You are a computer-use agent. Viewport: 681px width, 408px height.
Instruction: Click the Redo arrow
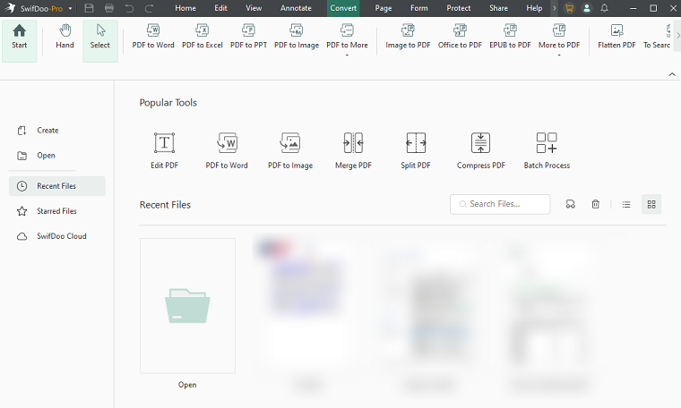[150, 8]
